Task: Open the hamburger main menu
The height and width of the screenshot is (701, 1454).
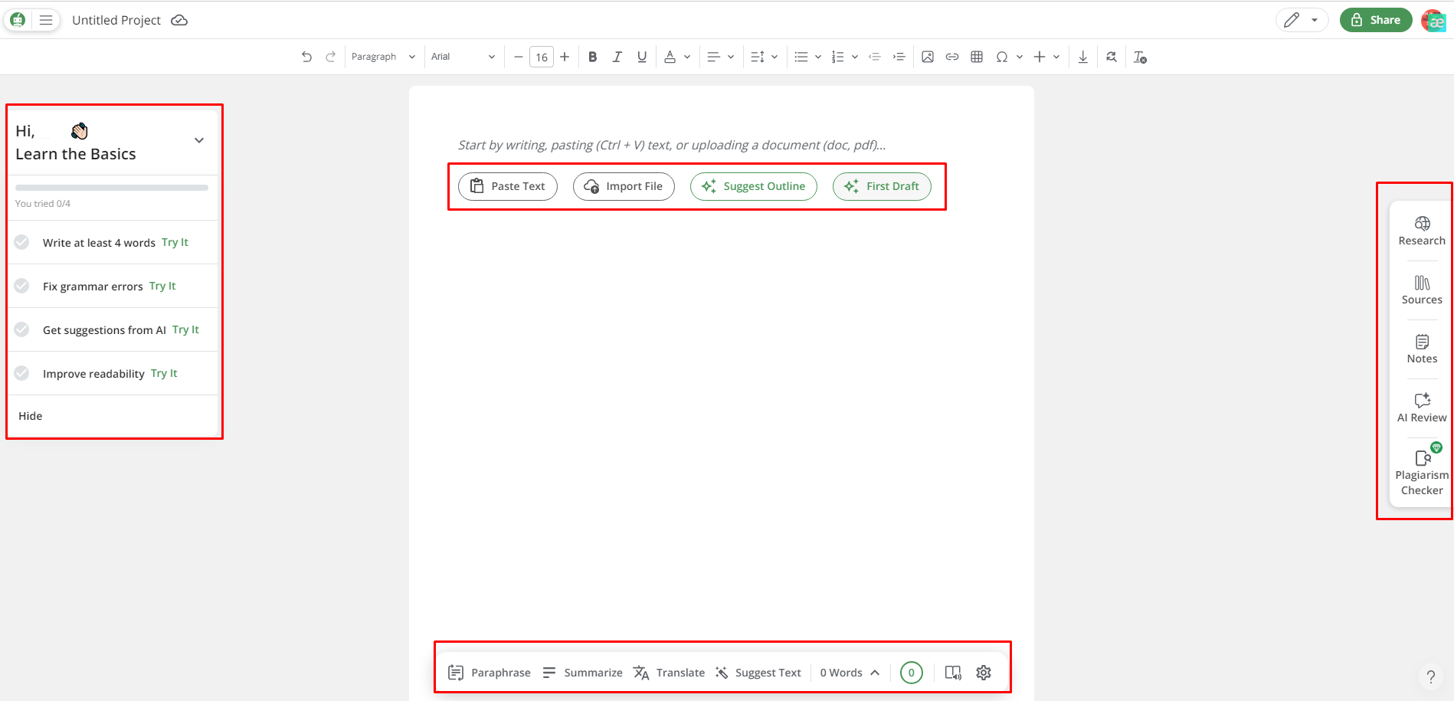Action: coord(46,20)
